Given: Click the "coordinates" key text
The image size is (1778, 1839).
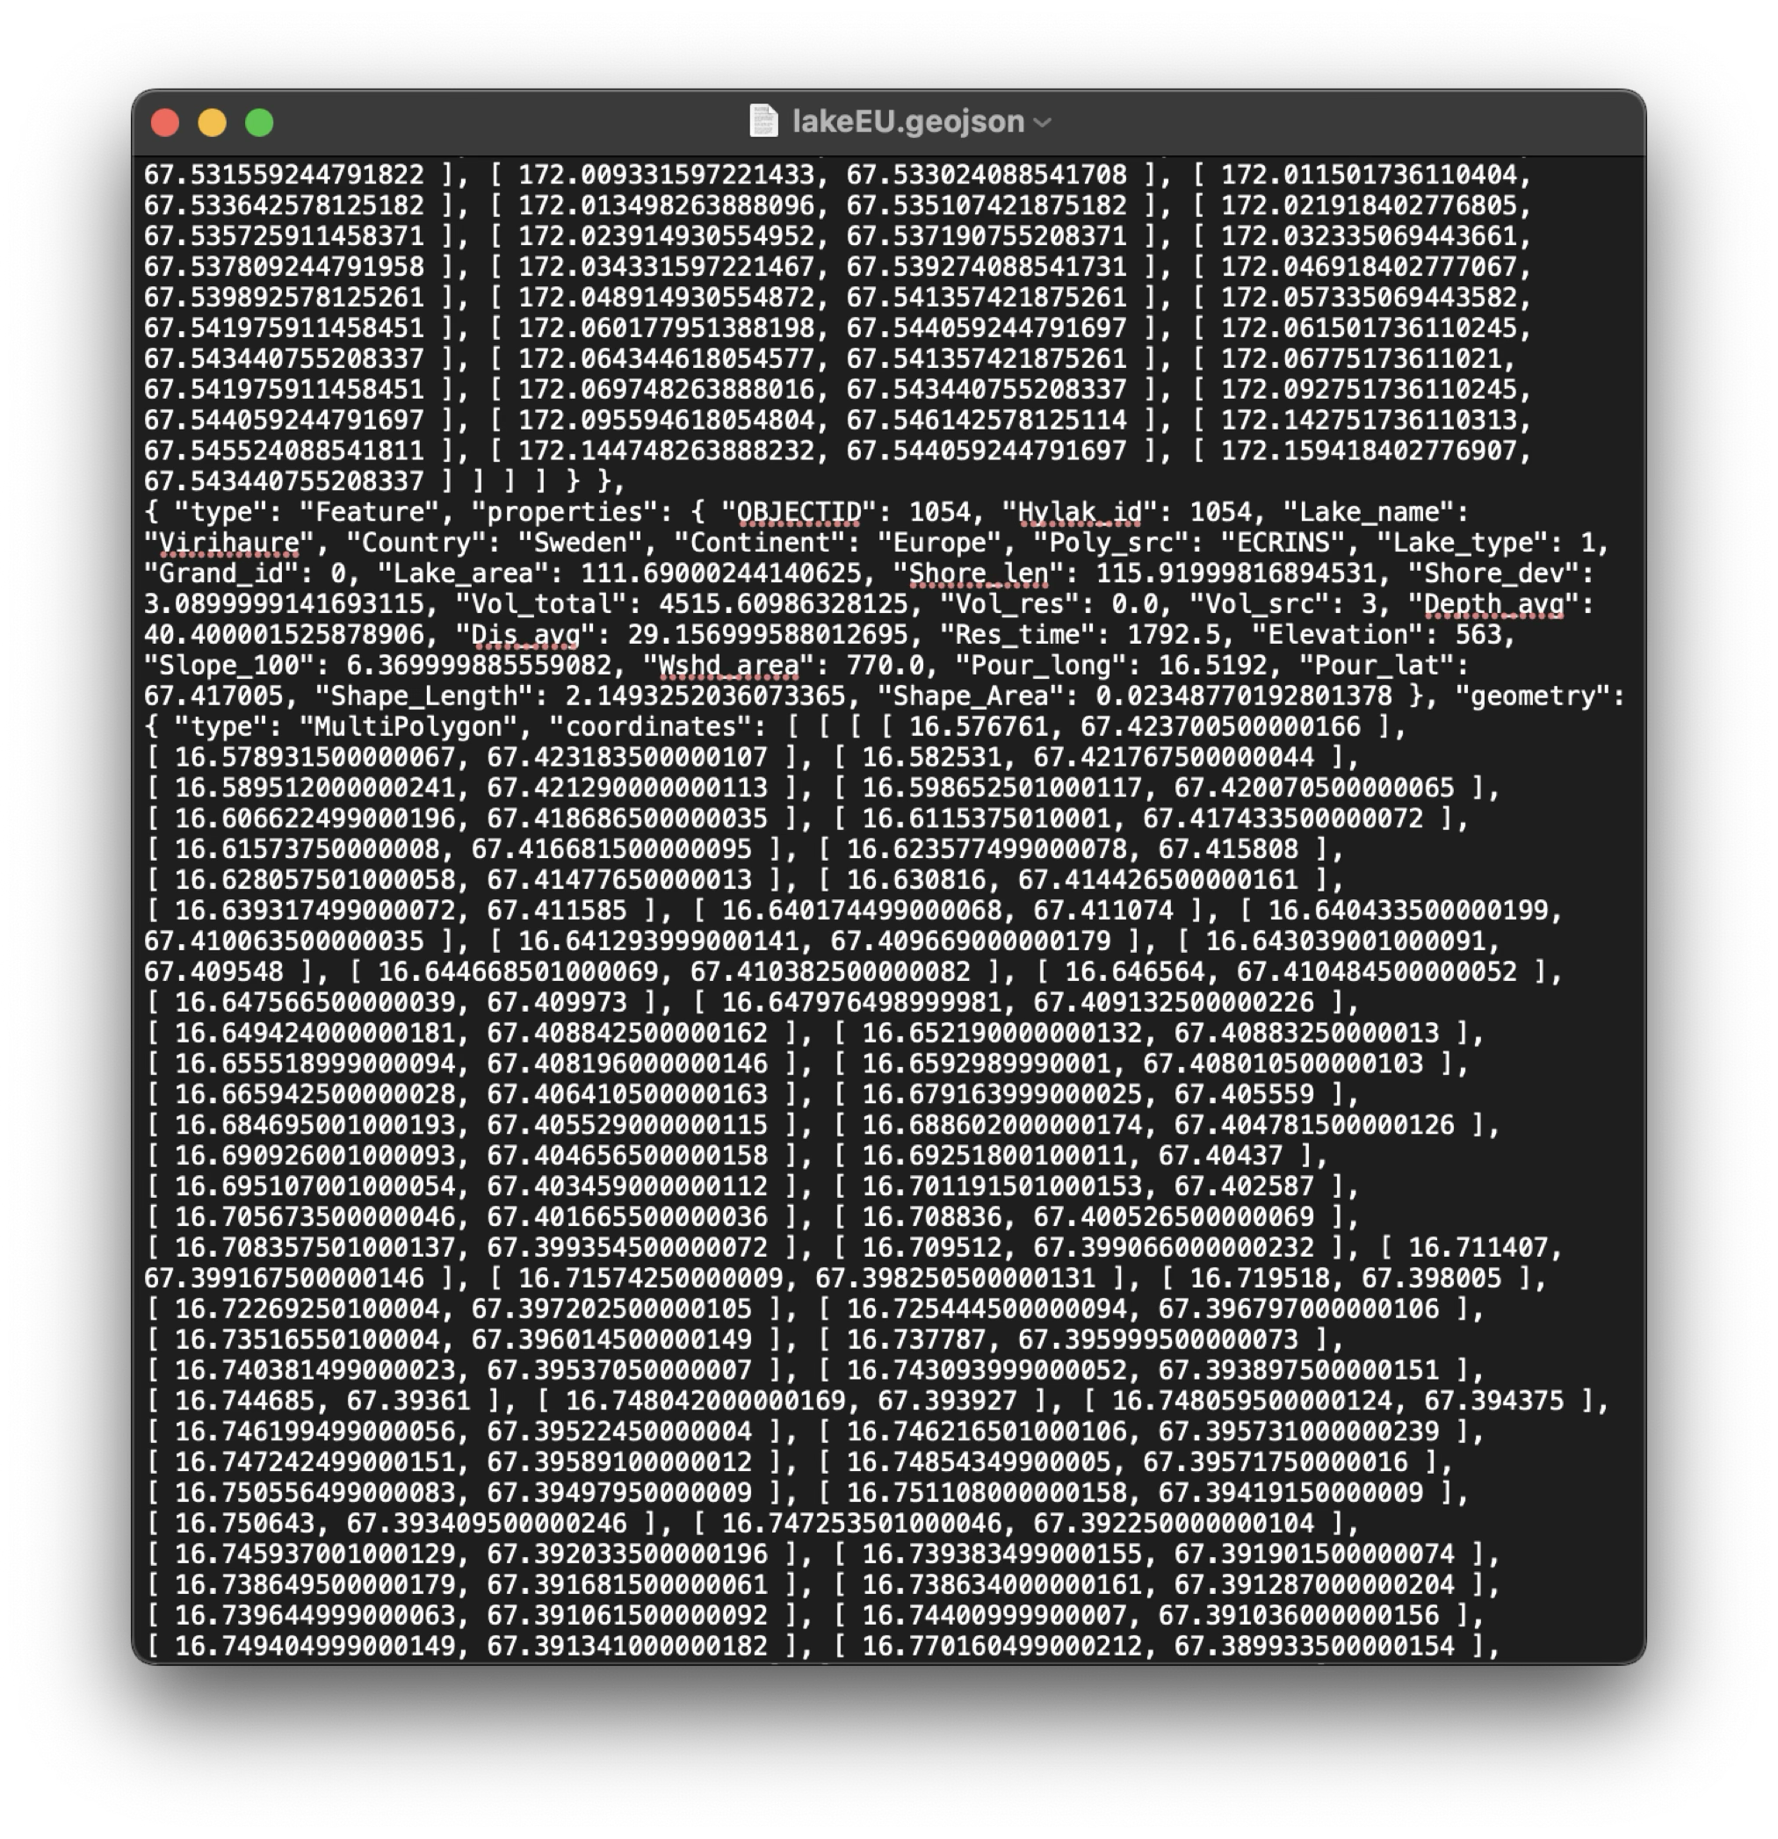Looking at the screenshot, I should (651, 727).
